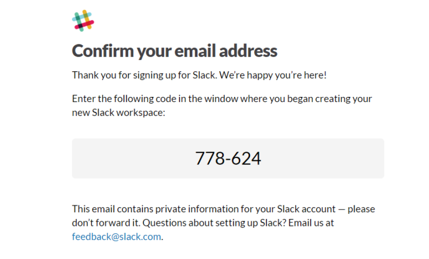
Task: Click the "624" digits of the code
Action: (x=246, y=158)
